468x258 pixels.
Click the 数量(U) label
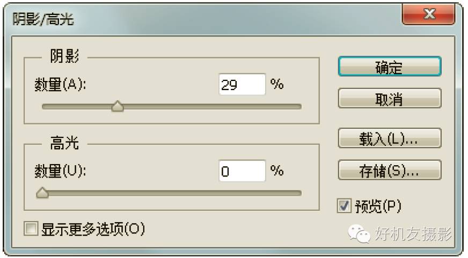point(60,171)
